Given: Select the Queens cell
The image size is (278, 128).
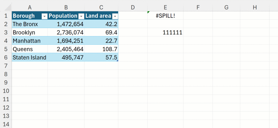Looking at the screenshot, I should click(x=30, y=49).
